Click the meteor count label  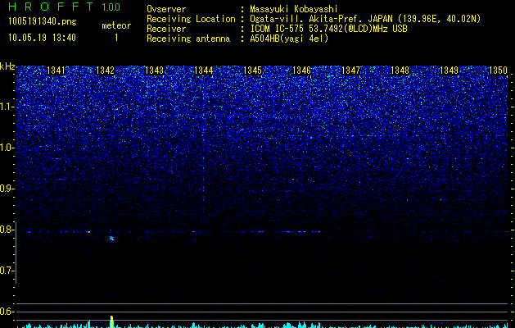[116, 25]
